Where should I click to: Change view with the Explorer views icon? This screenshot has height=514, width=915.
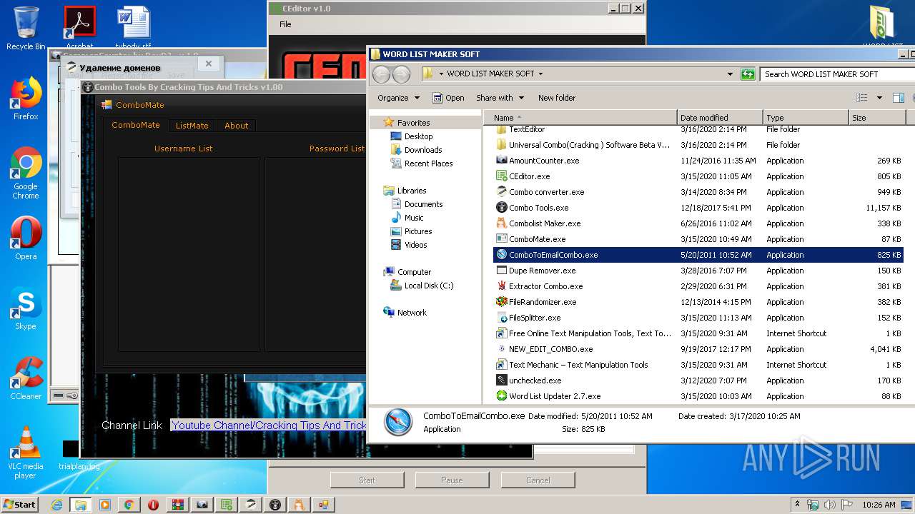coord(862,98)
